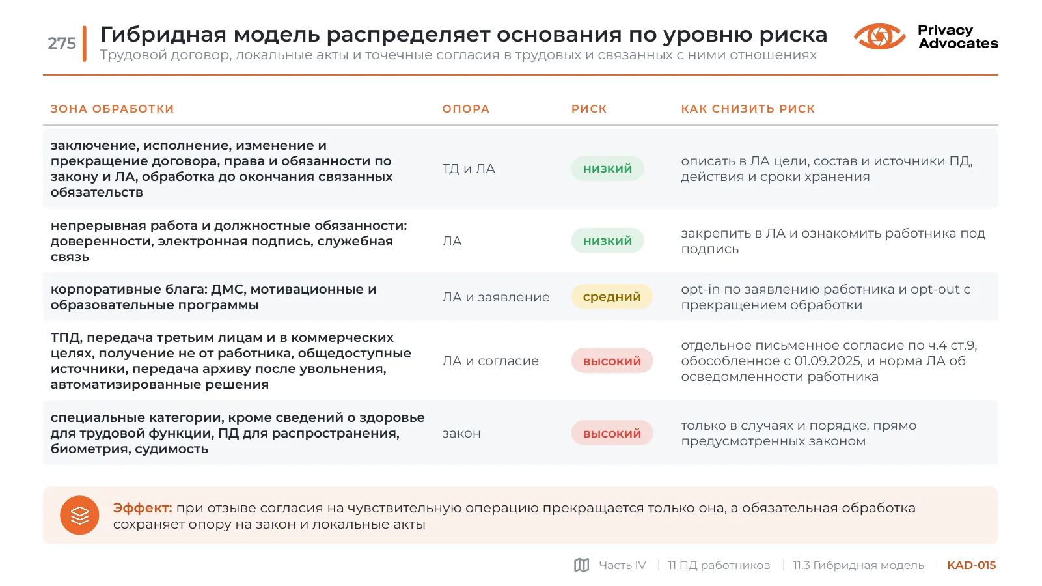Select the закон cell
Image resolution: width=1042 pixels, height=586 pixels.
[461, 433]
